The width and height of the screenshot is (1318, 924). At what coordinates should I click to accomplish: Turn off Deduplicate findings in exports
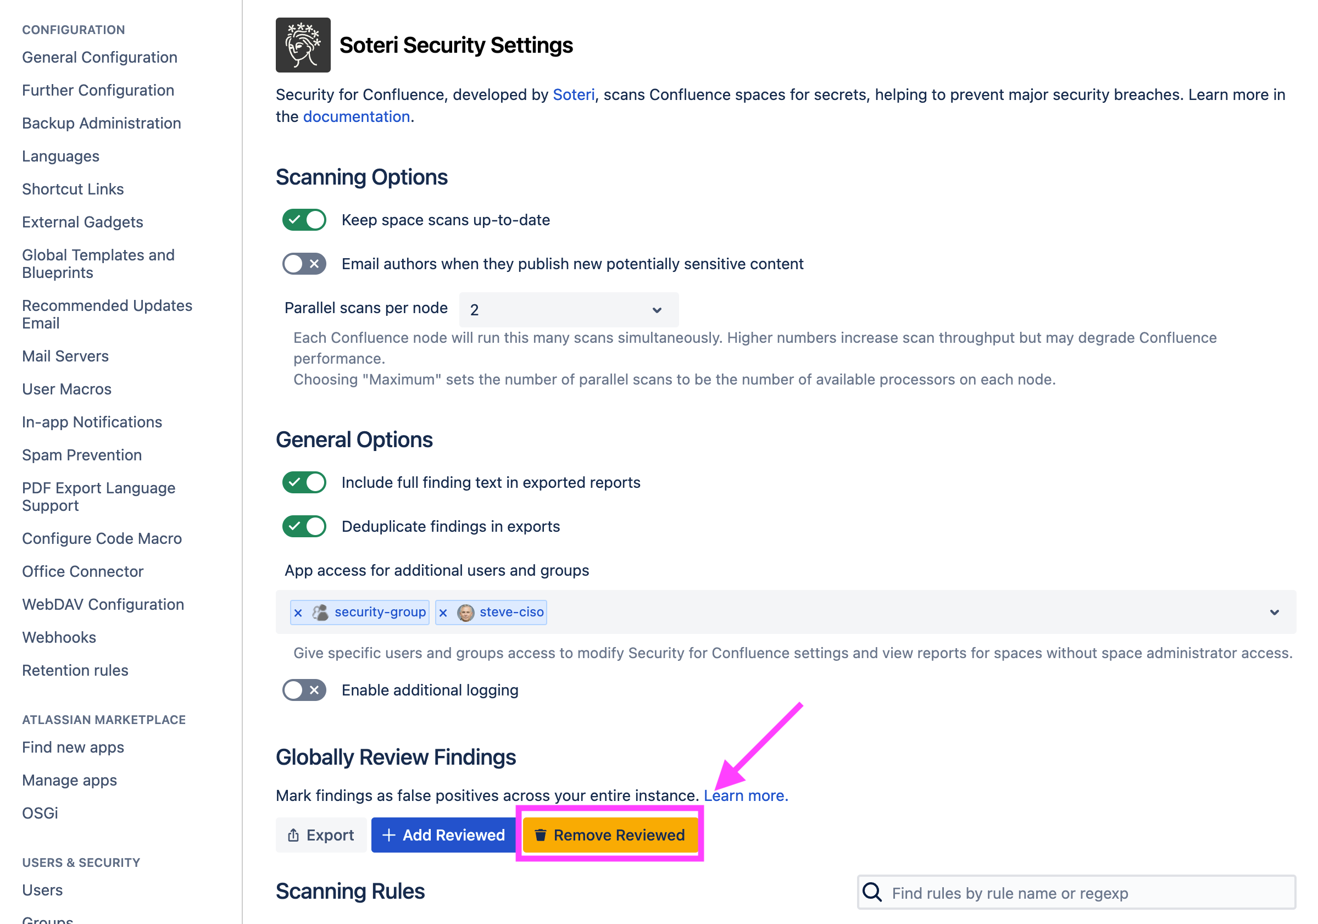click(x=304, y=526)
